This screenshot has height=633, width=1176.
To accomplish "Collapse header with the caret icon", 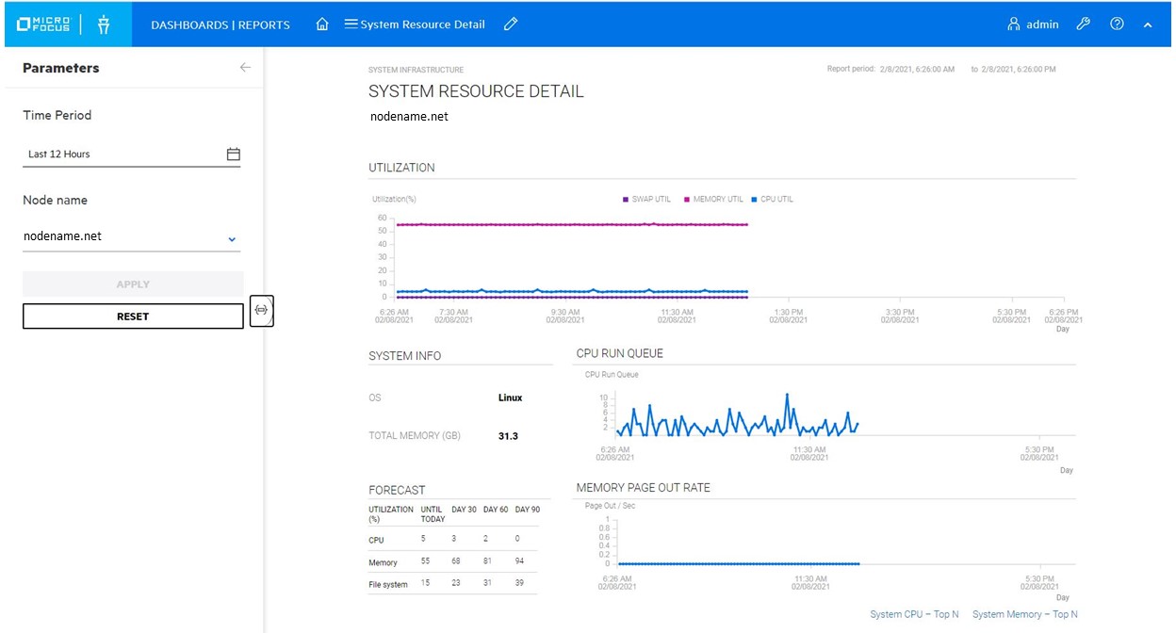I will click(1148, 25).
